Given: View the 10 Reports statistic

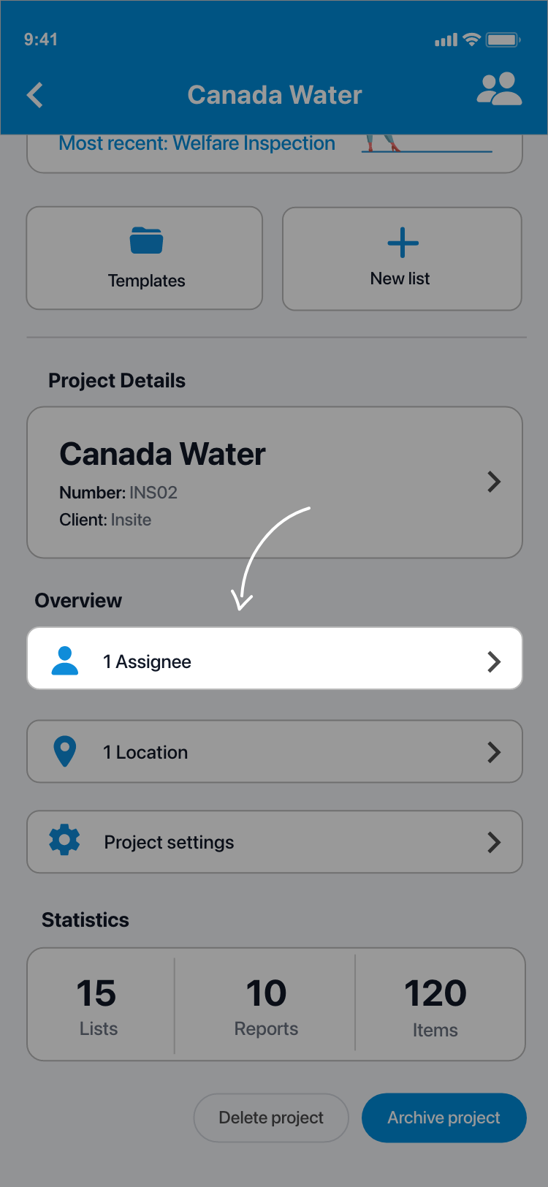Looking at the screenshot, I should tap(266, 1006).
